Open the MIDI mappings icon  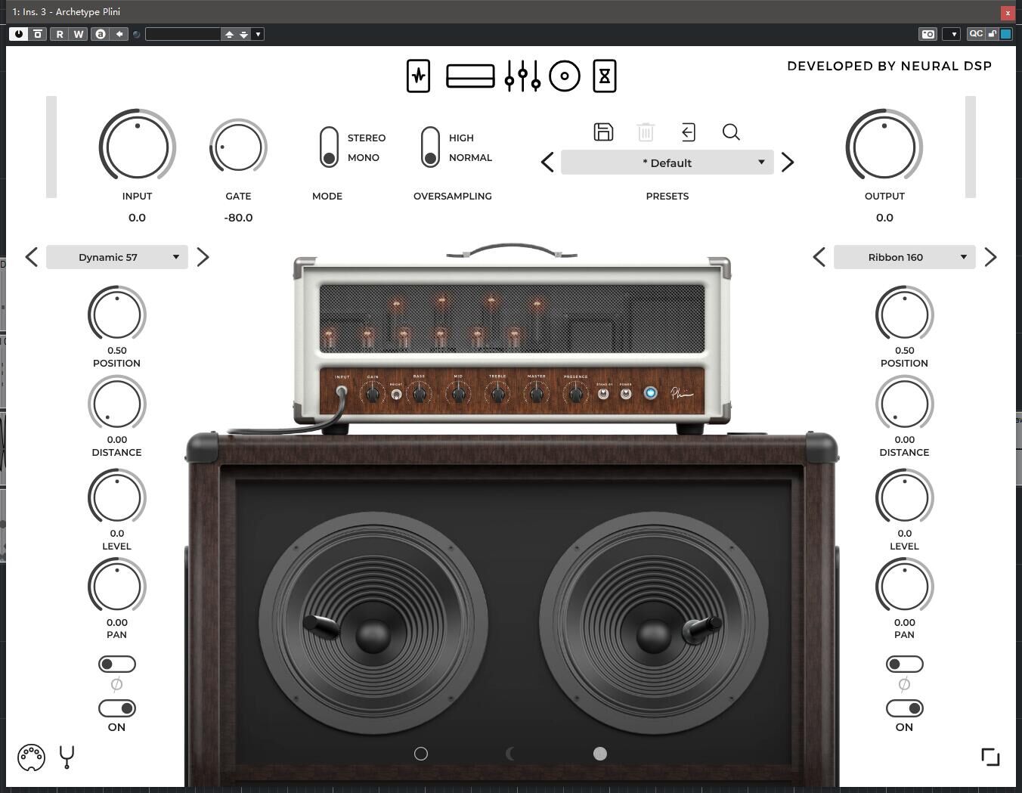[x=31, y=757]
